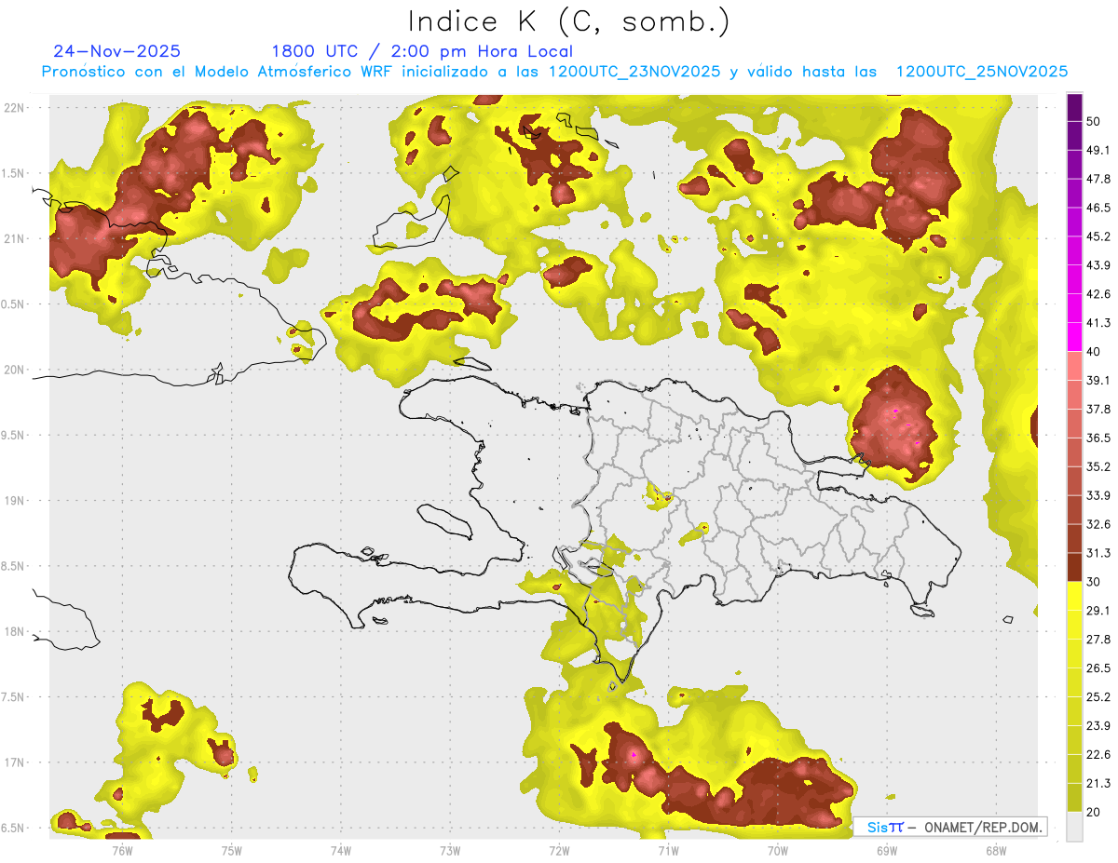Pick the dark brown swatch between 30 and 31.3
The height and width of the screenshot is (863, 1118).
tap(1074, 566)
